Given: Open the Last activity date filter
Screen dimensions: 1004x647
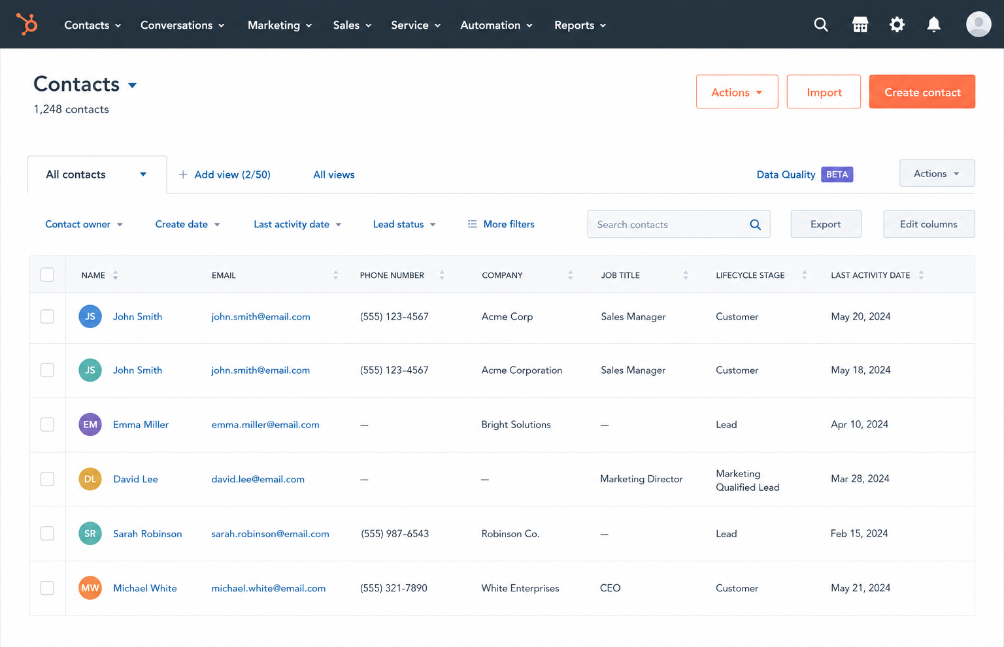Looking at the screenshot, I should tap(297, 224).
